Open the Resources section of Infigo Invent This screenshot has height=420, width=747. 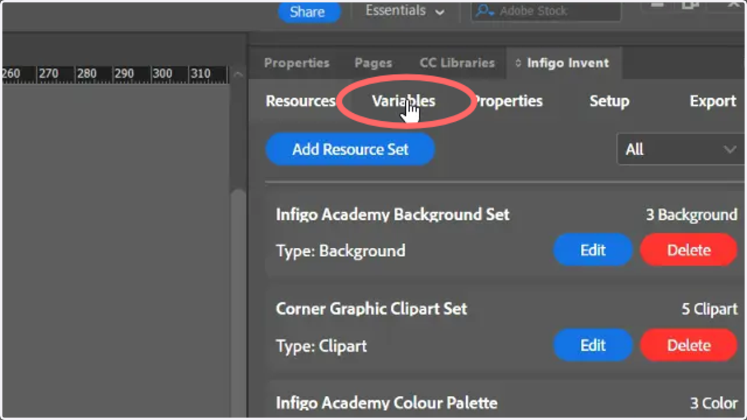tap(301, 101)
